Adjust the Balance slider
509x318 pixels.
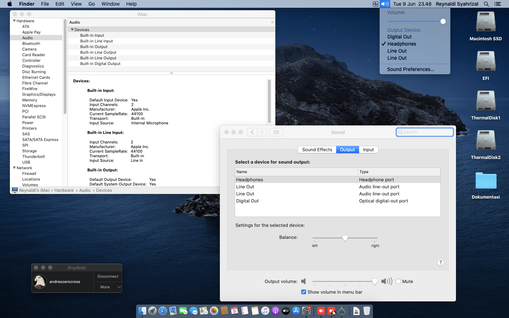(345, 238)
